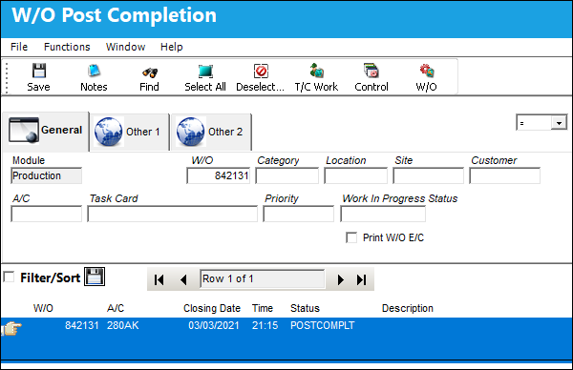Click the Site input field

pos(428,175)
